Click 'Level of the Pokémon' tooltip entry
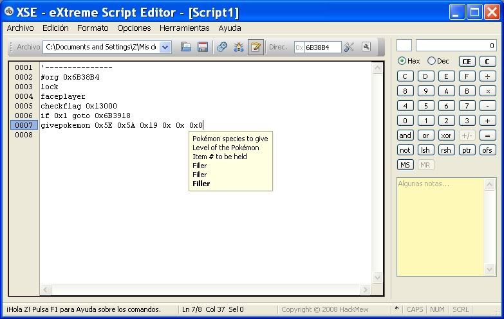The width and height of the screenshot is (504, 319). tap(226, 148)
